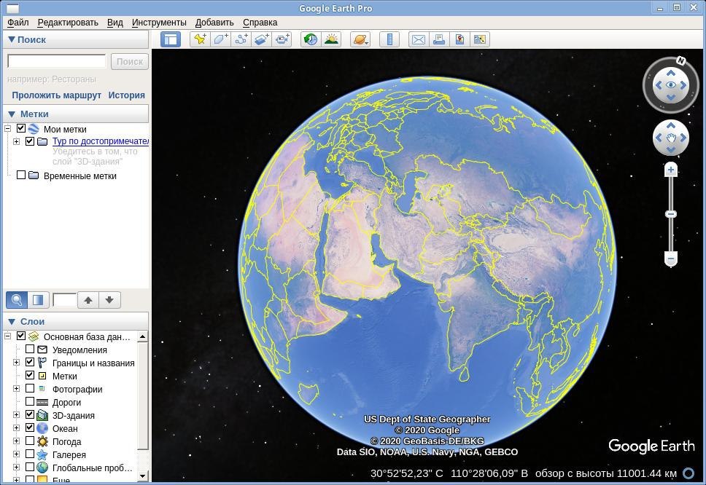The height and width of the screenshot is (485, 706).
Task: Disable Границы и названия layer
Action: tap(30, 362)
